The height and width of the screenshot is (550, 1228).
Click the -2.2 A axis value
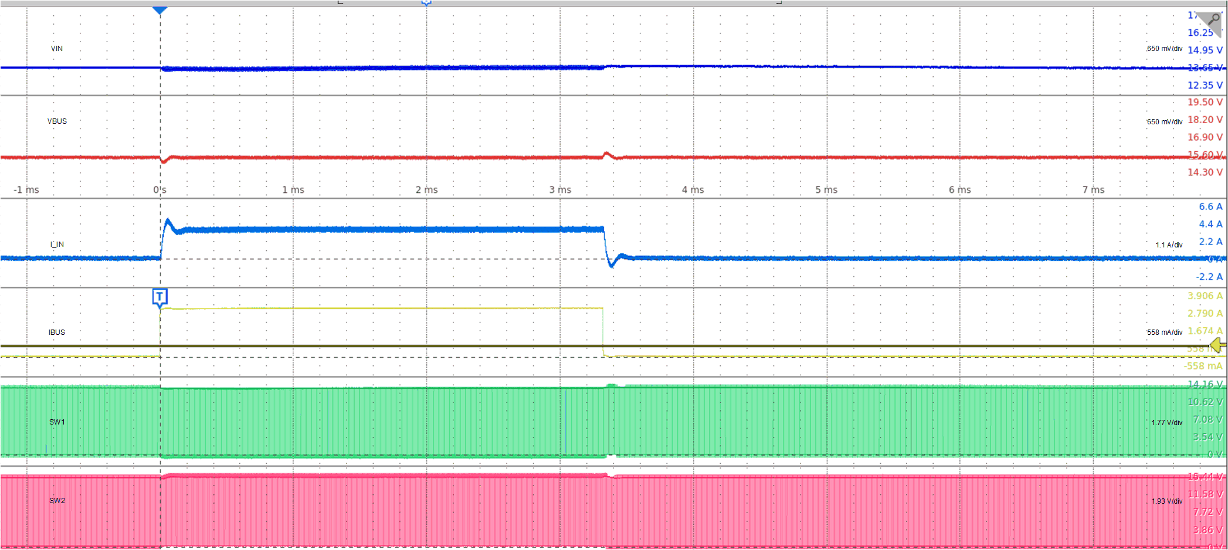[x=1209, y=277]
